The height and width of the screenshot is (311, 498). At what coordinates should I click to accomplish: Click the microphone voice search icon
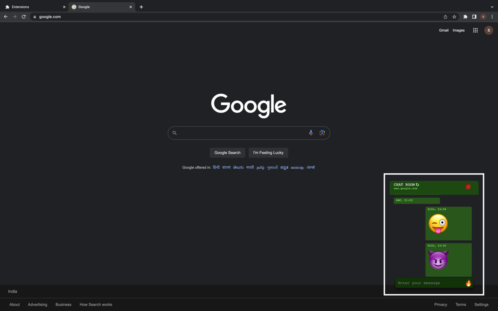[311, 133]
